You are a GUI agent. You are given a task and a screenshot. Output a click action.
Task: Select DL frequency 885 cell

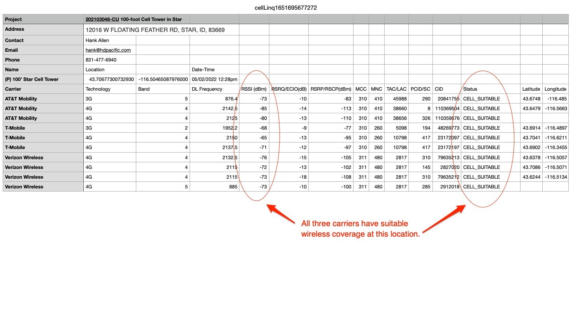point(215,186)
